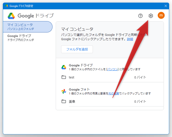Close the Google ドライブの設定 window
172x137 pixels.
click(166, 6)
